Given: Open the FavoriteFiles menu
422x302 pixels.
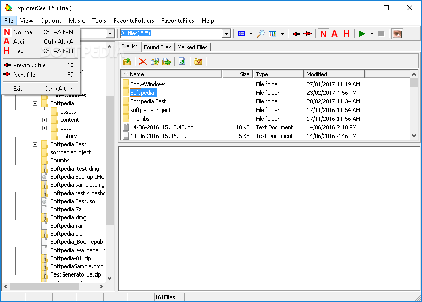Looking at the screenshot, I should (x=178, y=21).
